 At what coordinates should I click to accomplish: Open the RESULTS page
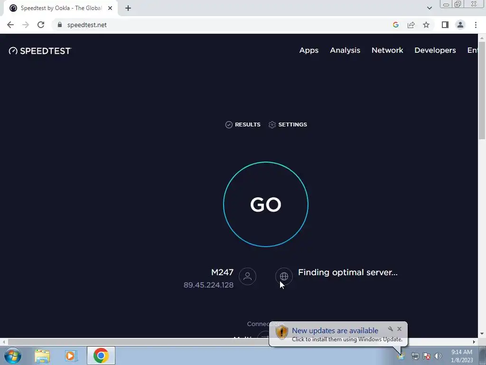coord(243,125)
